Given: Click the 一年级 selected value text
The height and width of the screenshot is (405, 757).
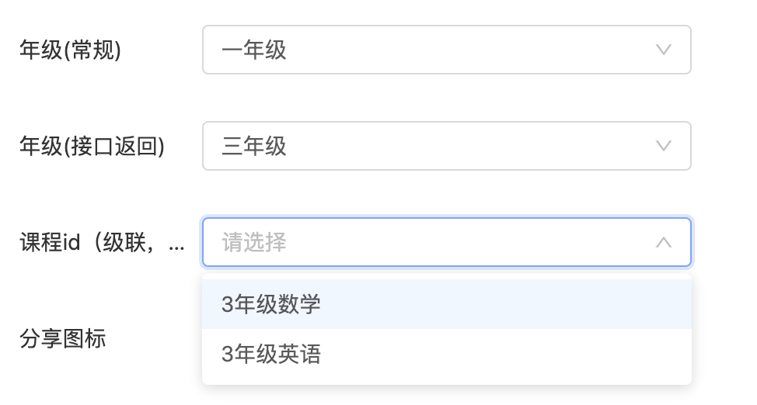Looking at the screenshot, I should click(254, 50).
